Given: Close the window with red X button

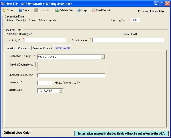Looking at the screenshot, I should coord(167,4).
